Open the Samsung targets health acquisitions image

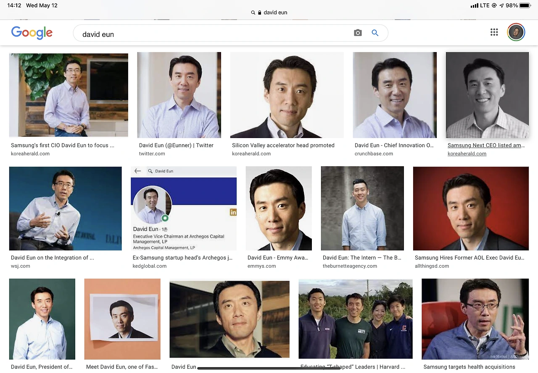475,319
